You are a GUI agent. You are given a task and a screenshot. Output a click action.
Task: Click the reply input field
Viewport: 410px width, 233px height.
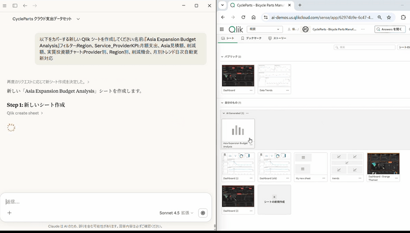coord(104,202)
